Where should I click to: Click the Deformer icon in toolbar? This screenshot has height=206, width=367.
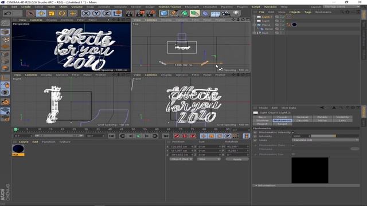tap(205, 13)
